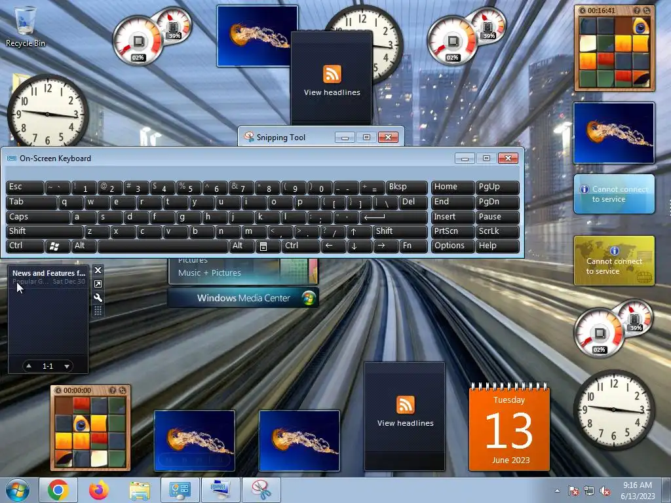Launch Google Chrome from the taskbar
Screen dimensions: 671x503
58,490
